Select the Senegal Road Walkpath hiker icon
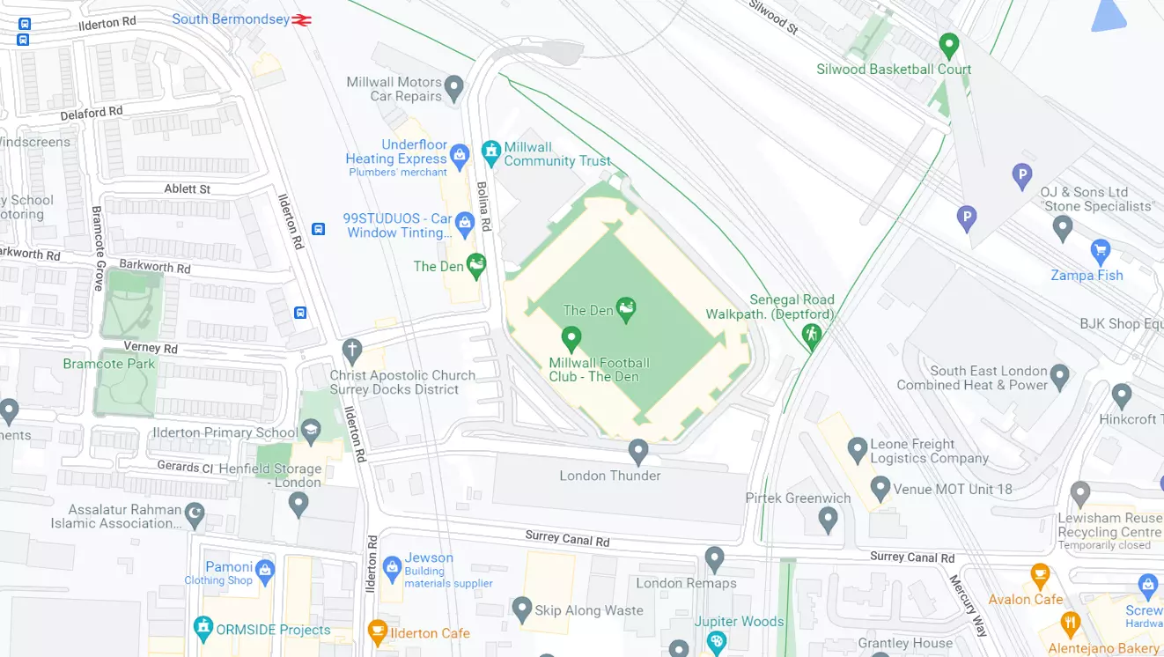 (811, 335)
